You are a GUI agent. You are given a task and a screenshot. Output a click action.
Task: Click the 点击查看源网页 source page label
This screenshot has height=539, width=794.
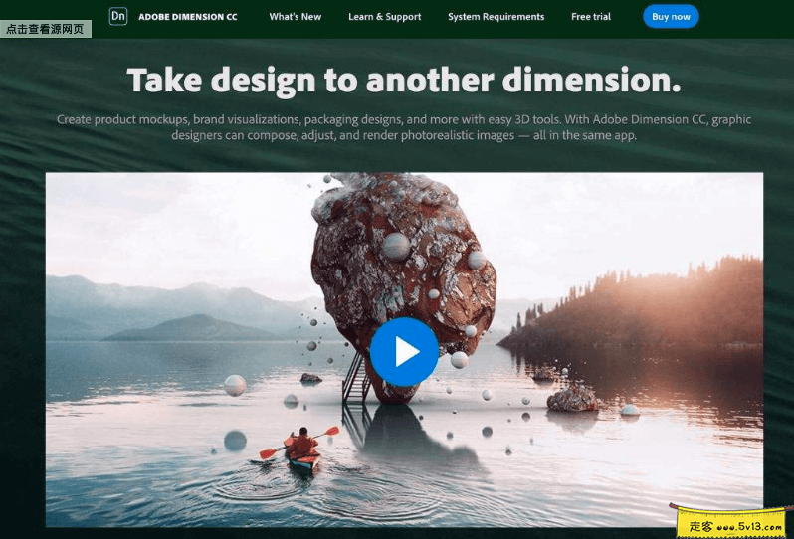pos(46,29)
